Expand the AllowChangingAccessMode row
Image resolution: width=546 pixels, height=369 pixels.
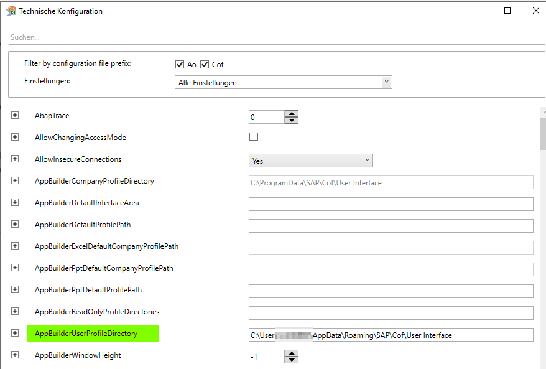[x=15, y=138]
